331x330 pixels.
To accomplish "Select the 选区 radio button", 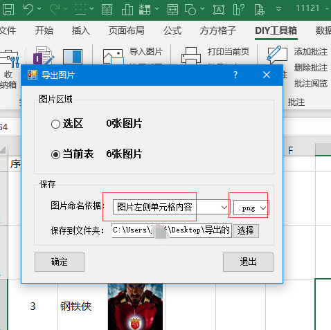I will (55, 124).
